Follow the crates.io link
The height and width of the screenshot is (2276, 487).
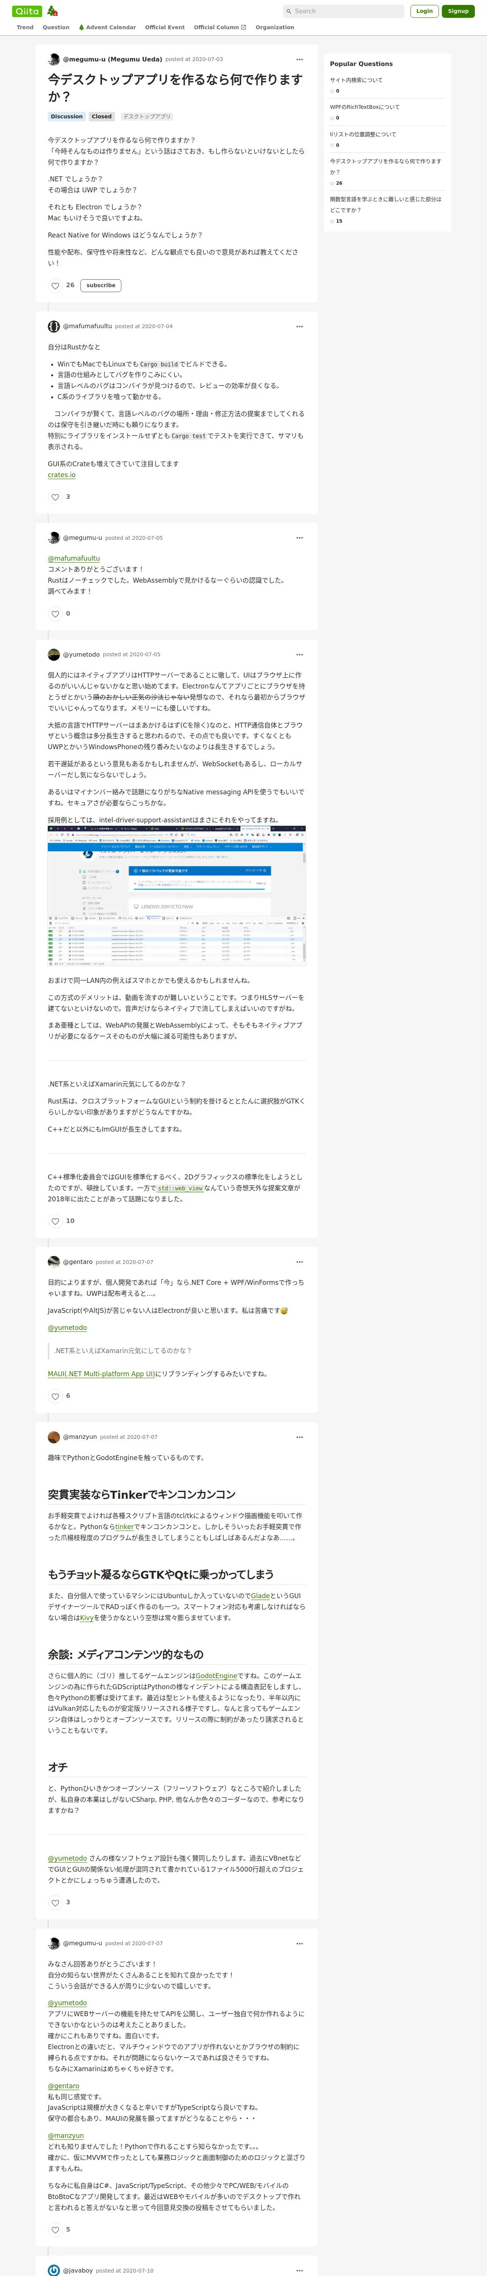coord(62,475)
